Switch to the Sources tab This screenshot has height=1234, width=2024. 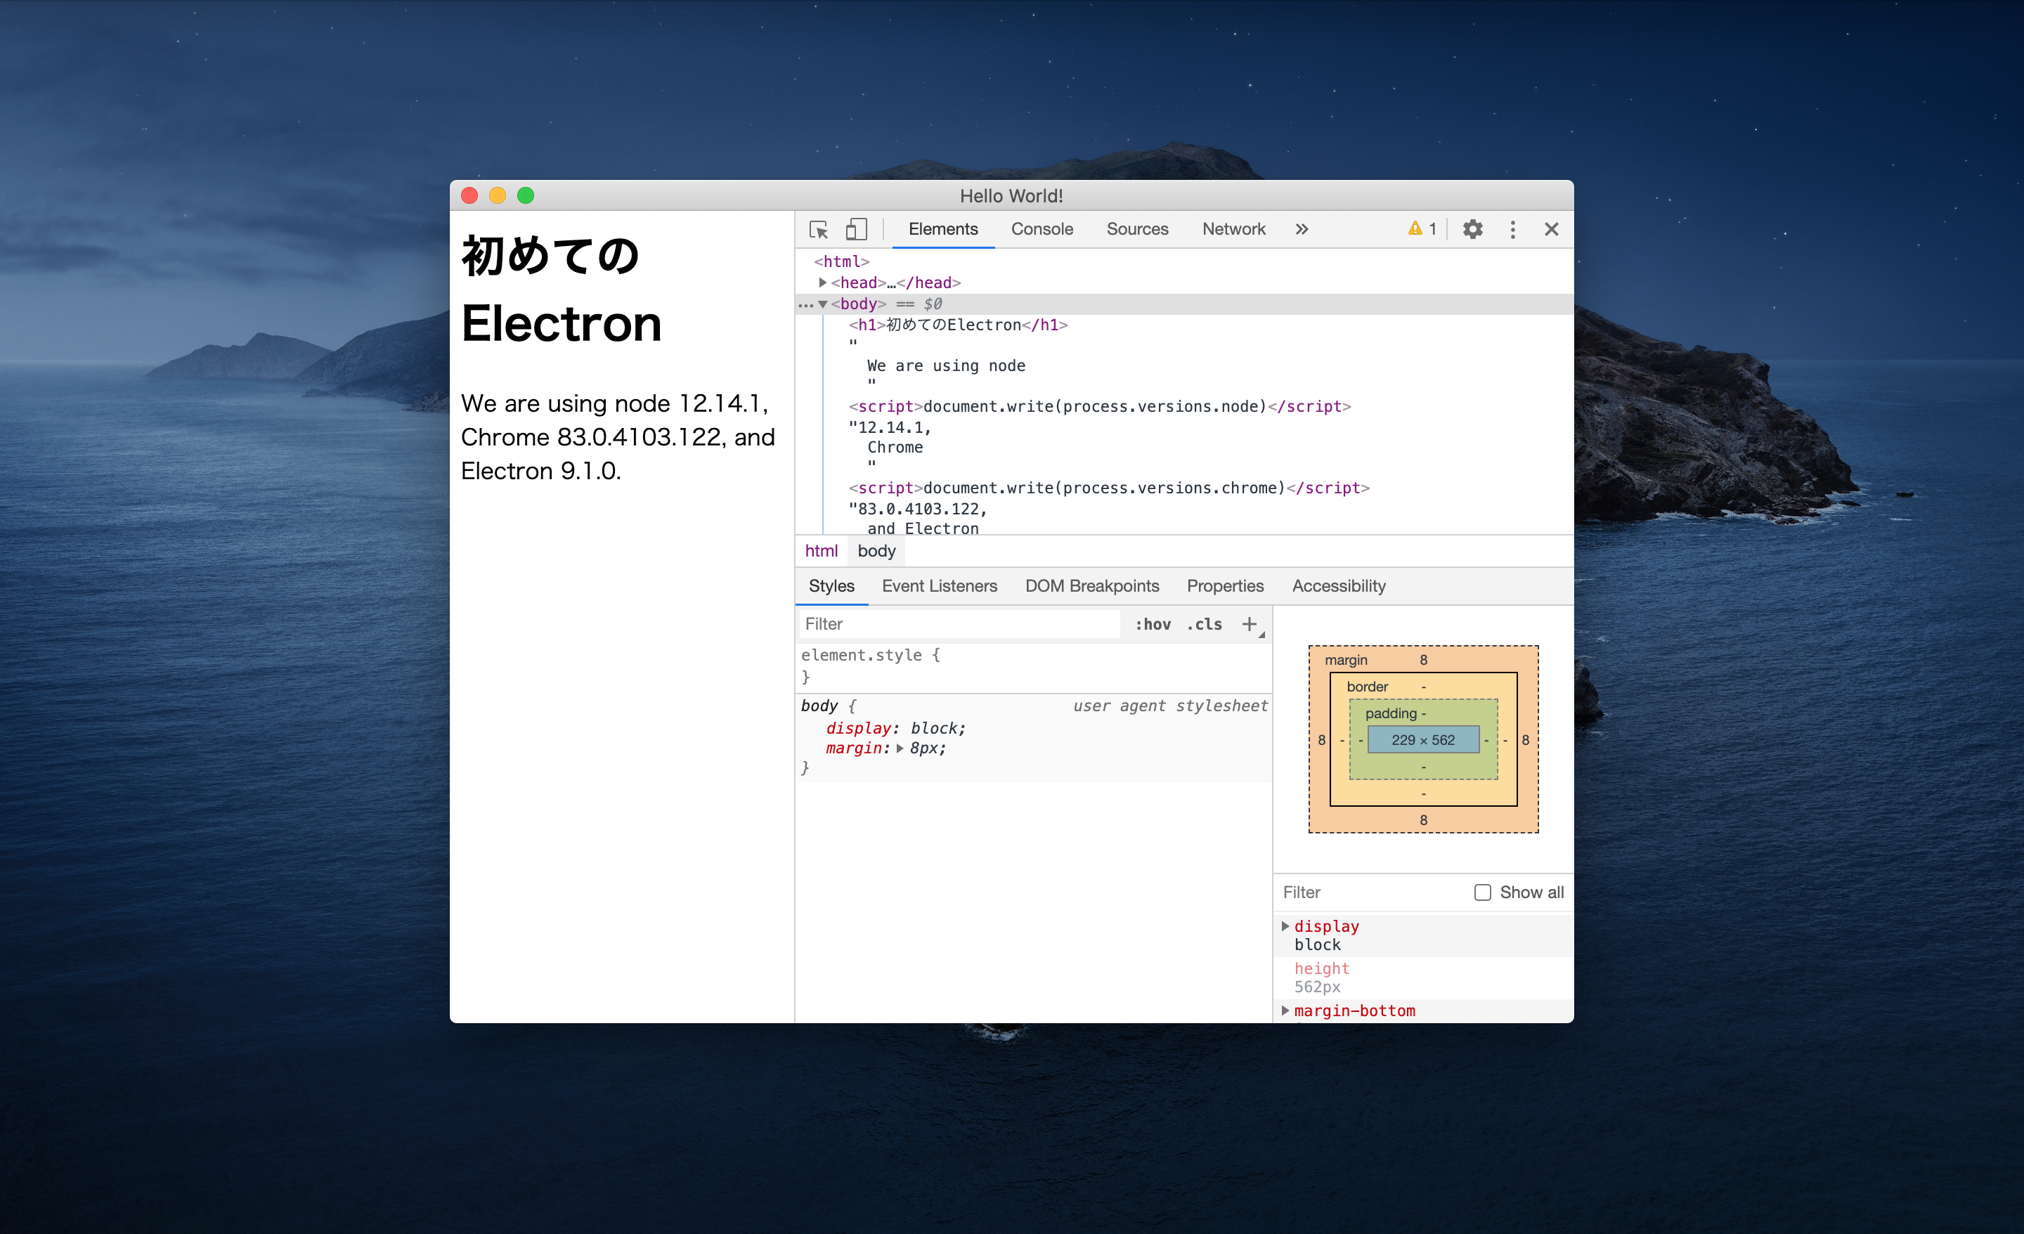(x=1137, y=229)
